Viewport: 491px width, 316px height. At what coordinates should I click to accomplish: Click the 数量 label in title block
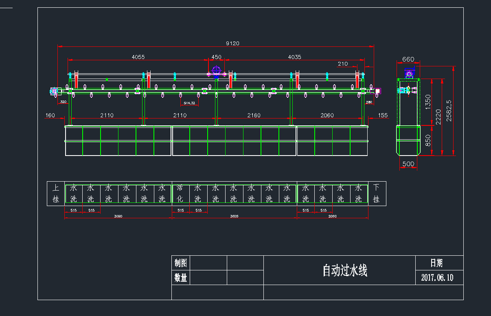[181, 278]
